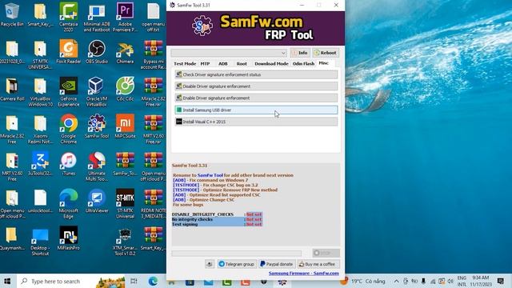
Task: Open the volume control in system tray
Action: [451, 281]
